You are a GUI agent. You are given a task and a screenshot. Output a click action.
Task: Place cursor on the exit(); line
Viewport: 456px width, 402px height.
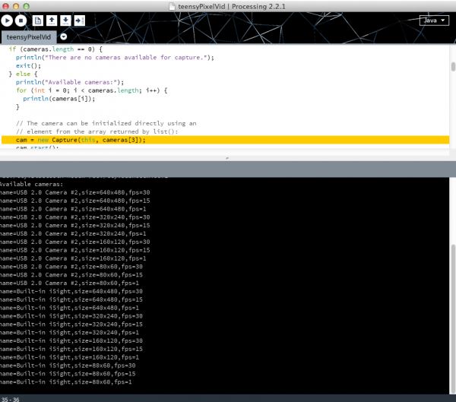28,65
